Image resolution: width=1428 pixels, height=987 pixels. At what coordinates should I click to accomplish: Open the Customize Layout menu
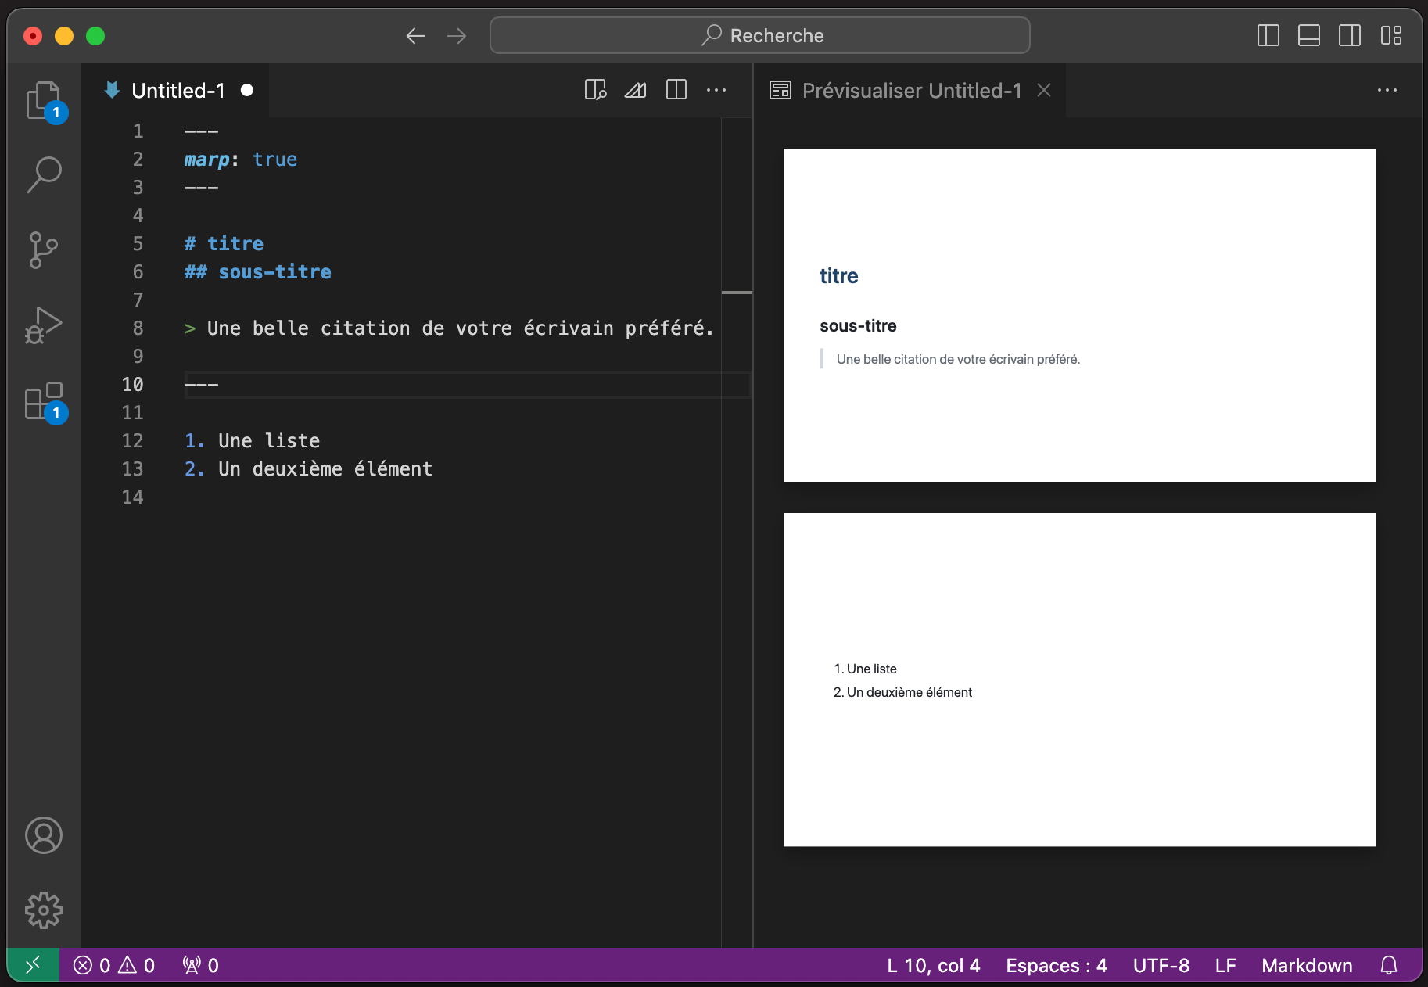(1391, 36)
